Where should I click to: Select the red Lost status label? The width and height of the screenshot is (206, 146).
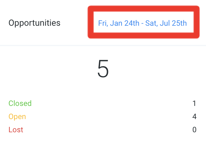pyautogui.click(x=16, y=130)
